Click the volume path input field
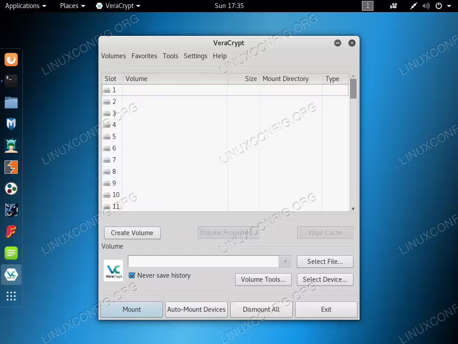This screenshot has width=458, height=344. 204,262
